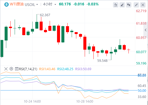The image size is (148, 105).
Task: Click the plus box beside RSI
Action: pos(17,69)
